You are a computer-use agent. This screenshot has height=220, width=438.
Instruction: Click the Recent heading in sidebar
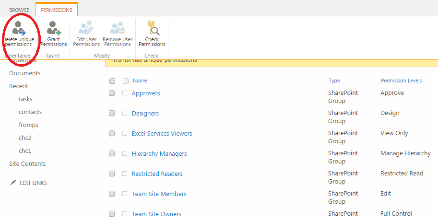tap(18, 86)
